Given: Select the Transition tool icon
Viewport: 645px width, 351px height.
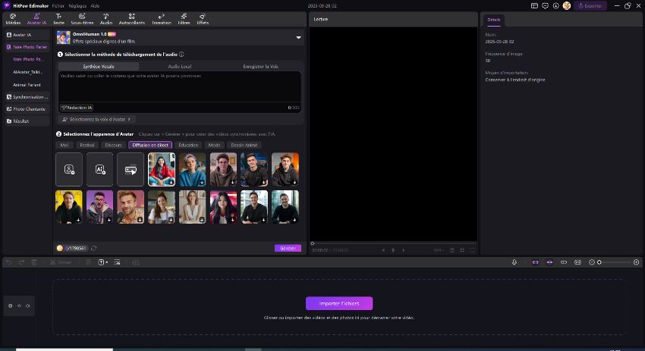Looking at the screenshot, I should tap(161, 18).
